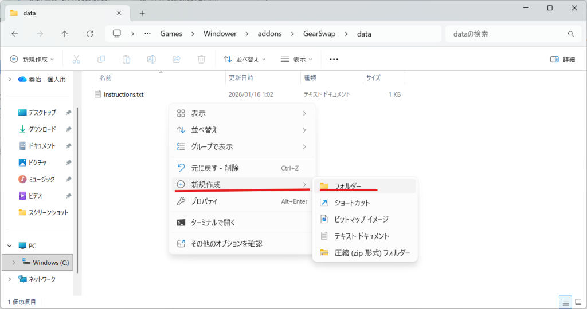Click the details list view icon in status bar

(x=565, y=302)
